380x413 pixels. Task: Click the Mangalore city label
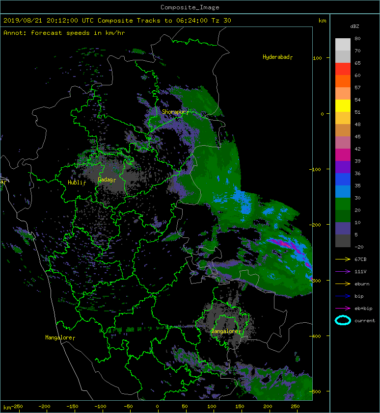[x=60, y=337]
